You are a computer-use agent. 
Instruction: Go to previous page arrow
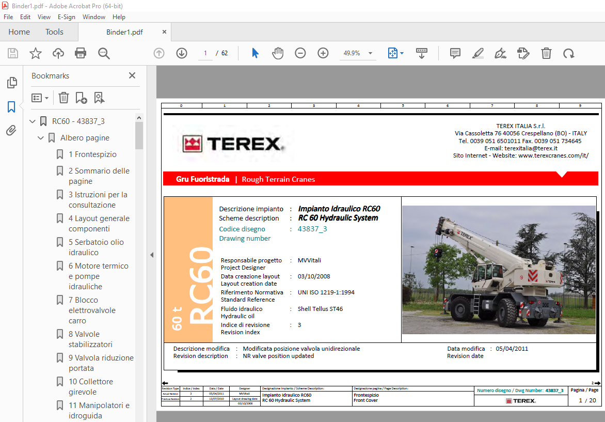click(x=159, y=53)
